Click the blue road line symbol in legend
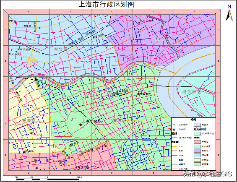 pos(174,160)
